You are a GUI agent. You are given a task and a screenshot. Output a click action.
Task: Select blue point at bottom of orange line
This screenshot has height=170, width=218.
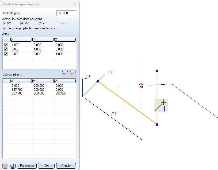point(157,125)
